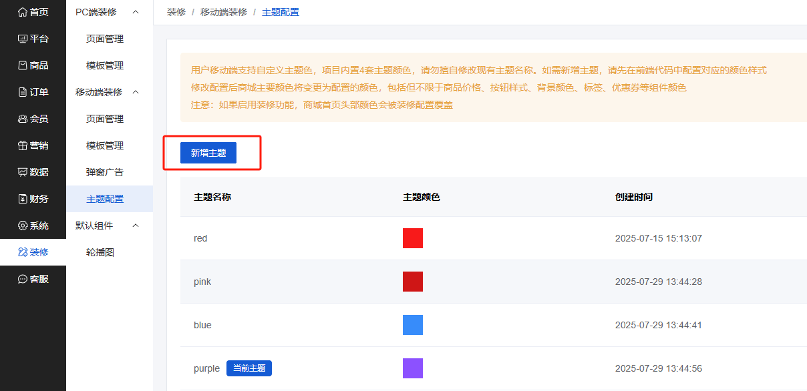
Task: Click the pink theme color swatch
Action: (x=413, y=282)
